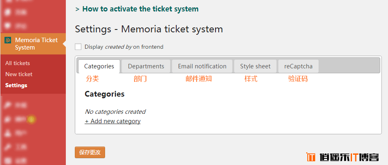Open the Pages icon above comments
Image resolution: width=388 pixels, height=165 pixels.
pyautogui.click(x=8, y=11)
